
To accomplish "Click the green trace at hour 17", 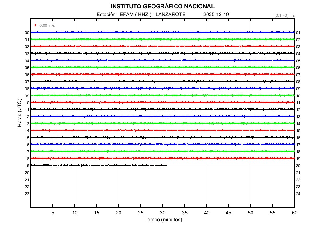I will pos(162,151).
